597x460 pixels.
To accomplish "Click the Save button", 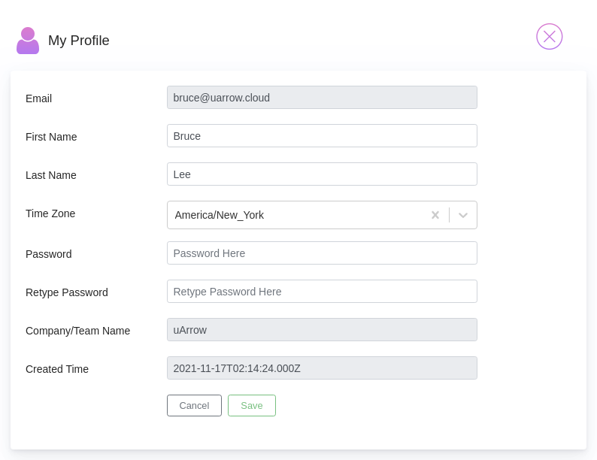I will tap(252, 406).
